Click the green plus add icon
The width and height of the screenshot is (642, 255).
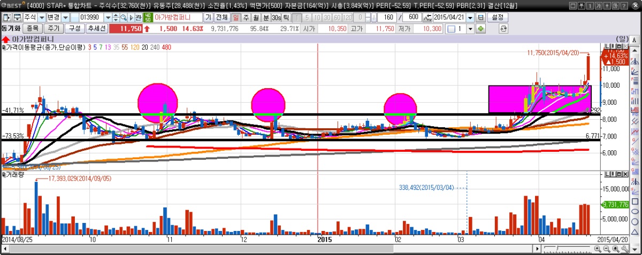coord(480,29)
